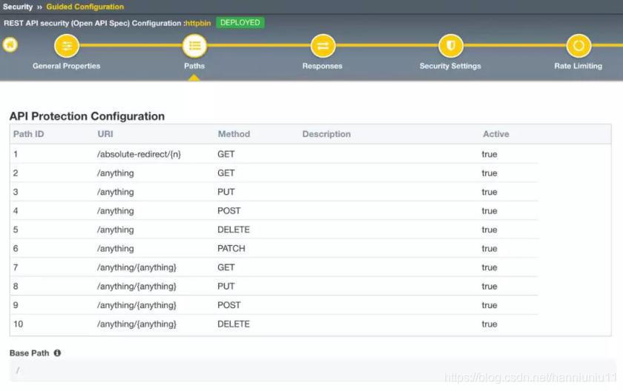The width and height of the screenshot is (623, 391).
Task: Click the true value in row 6
Action: 489,249
